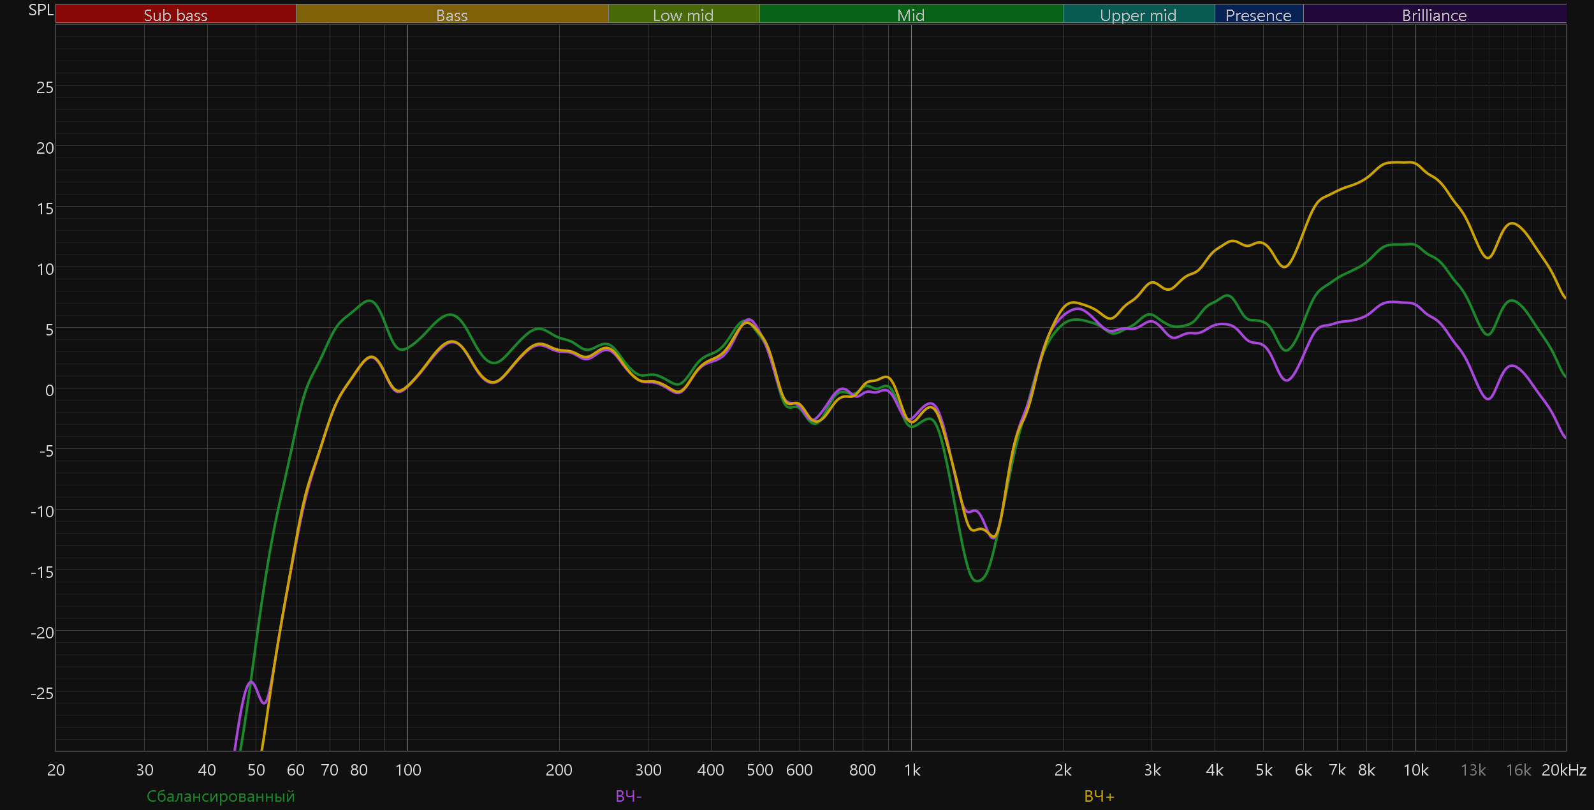Select the Upper mid band header
The width and height of the screenshot is (1594, 810).
(x=1138, y=15)
